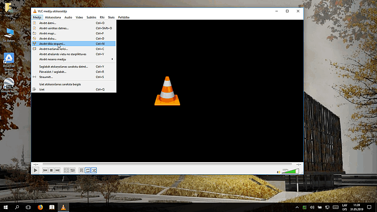Screen dimensions: 377x212
Task: Click the system tray volume icon
Action: pyautogui.click(x=312, y=207)
